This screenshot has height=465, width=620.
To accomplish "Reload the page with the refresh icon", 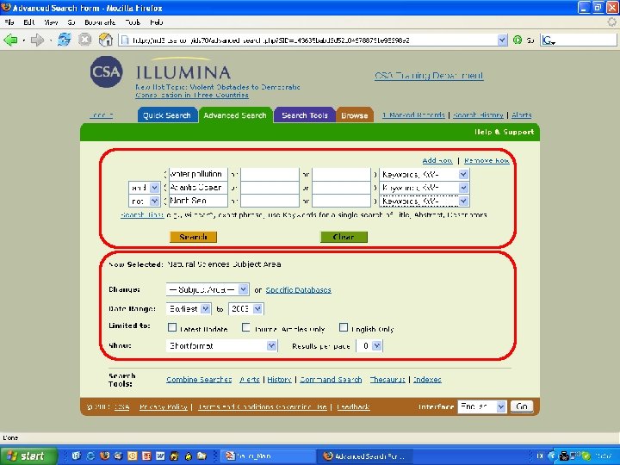I will click(x=65, y=40).
